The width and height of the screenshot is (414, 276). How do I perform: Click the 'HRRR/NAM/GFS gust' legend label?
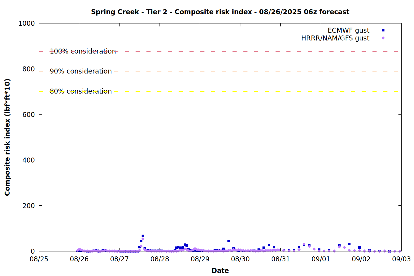[x=335, y=38]
